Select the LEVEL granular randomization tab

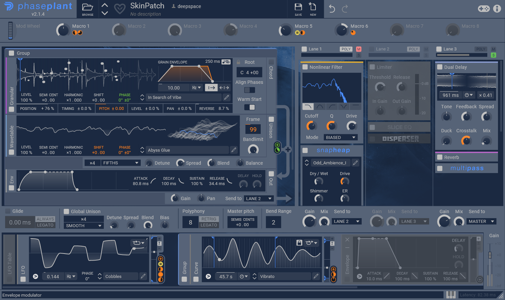[x=145, y=109]
